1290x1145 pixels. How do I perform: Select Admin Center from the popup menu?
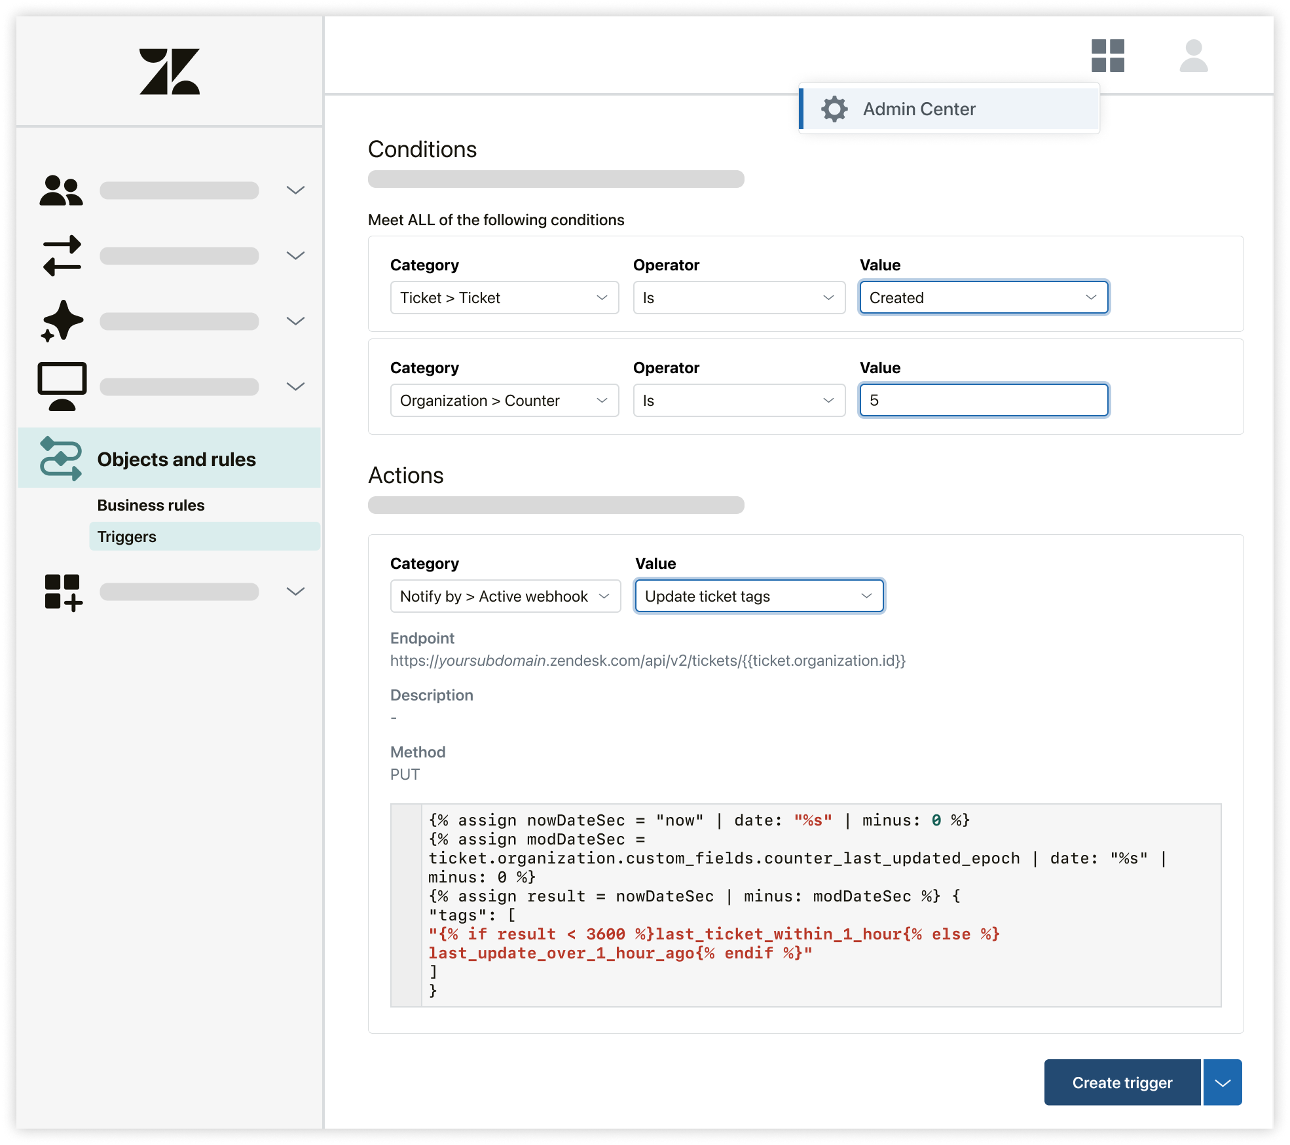pos(918,109)
